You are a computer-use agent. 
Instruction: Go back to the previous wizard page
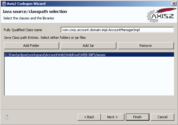(x=89, y=117)
